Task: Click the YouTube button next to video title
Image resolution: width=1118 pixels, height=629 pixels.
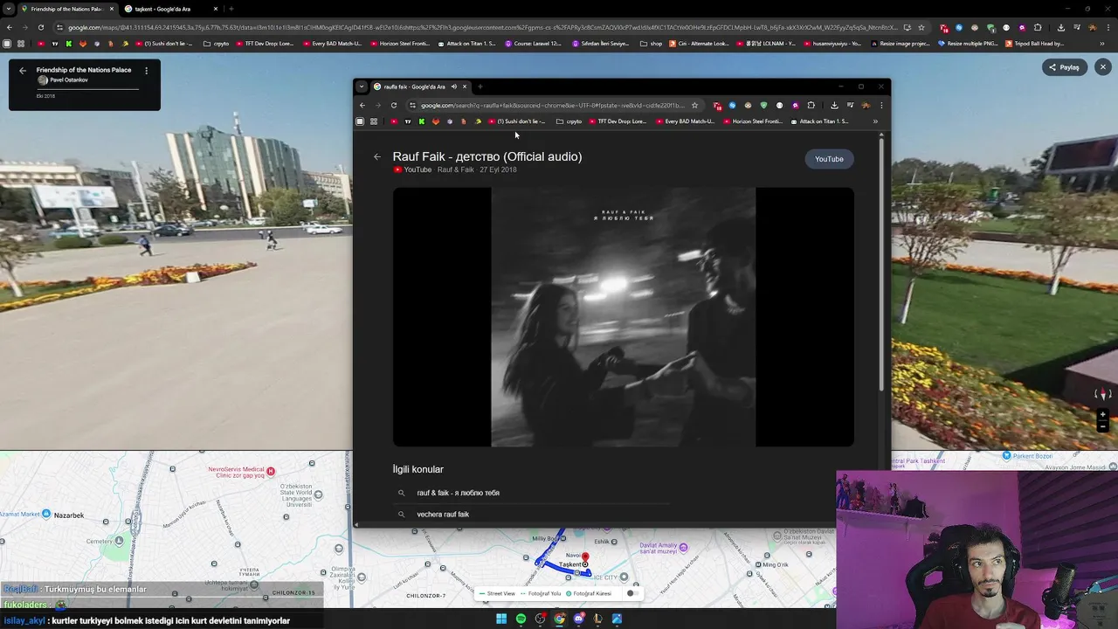Action: point(829,159)
